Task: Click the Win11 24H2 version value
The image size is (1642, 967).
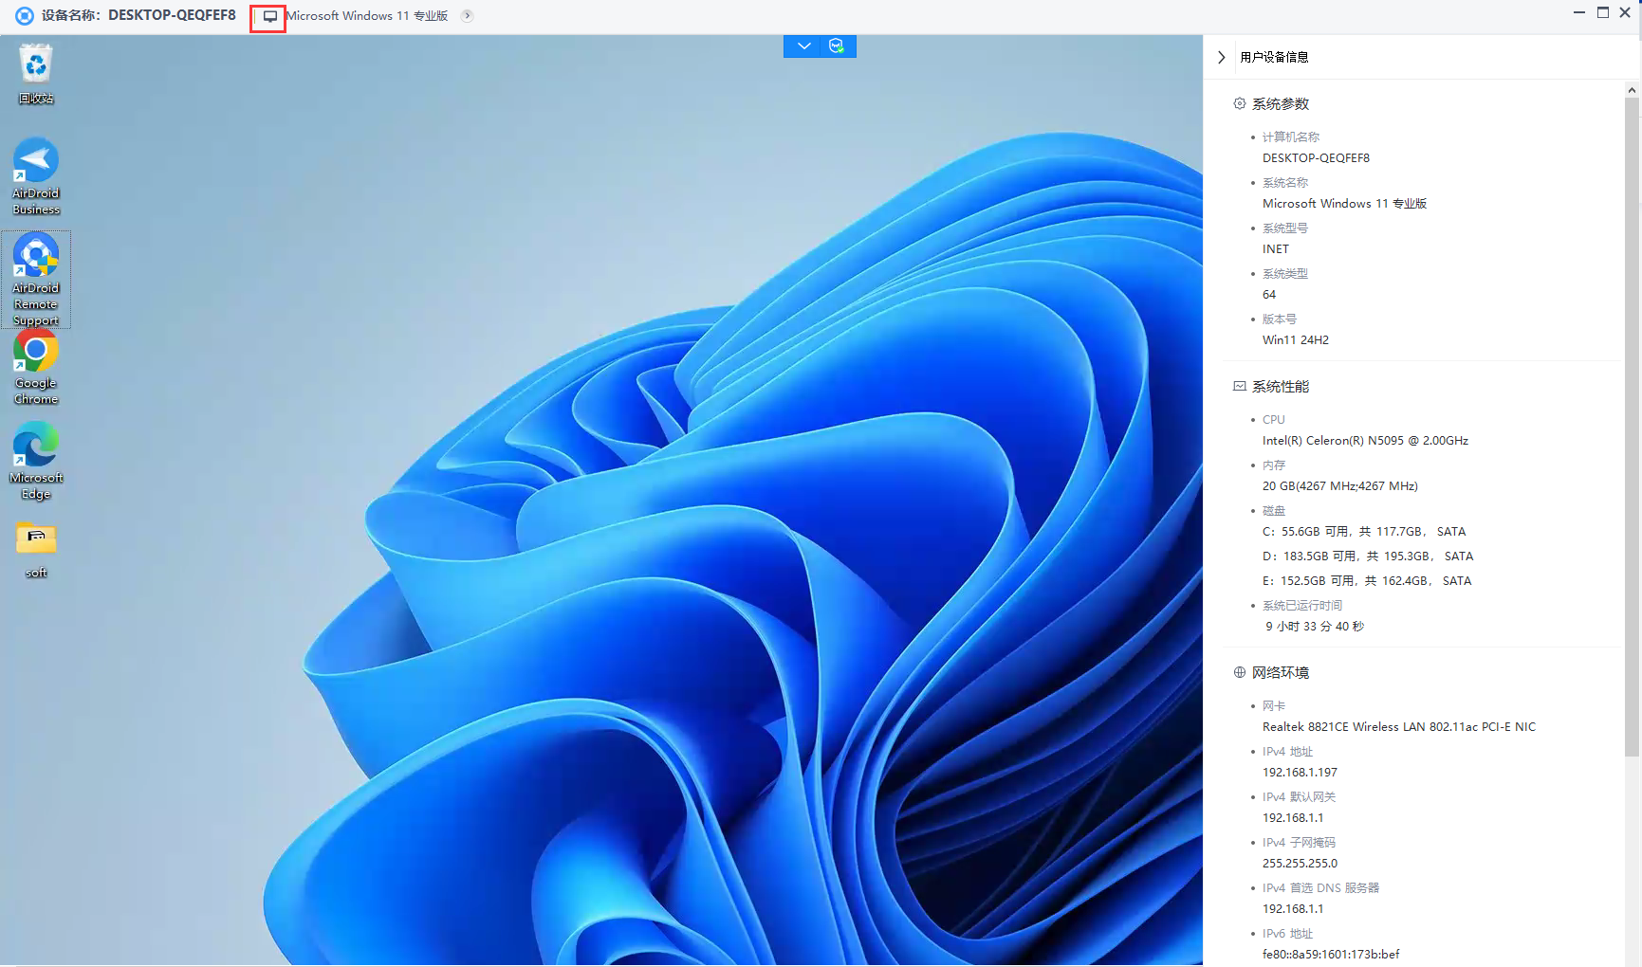Action: coord(1295,340)
